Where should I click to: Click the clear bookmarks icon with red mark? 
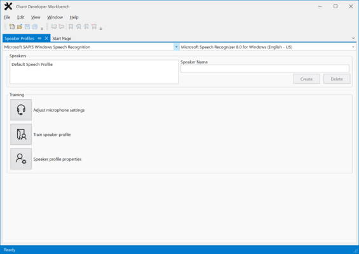pos(94,27)
